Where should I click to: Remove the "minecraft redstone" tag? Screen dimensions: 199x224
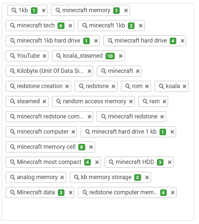(162, 117)
